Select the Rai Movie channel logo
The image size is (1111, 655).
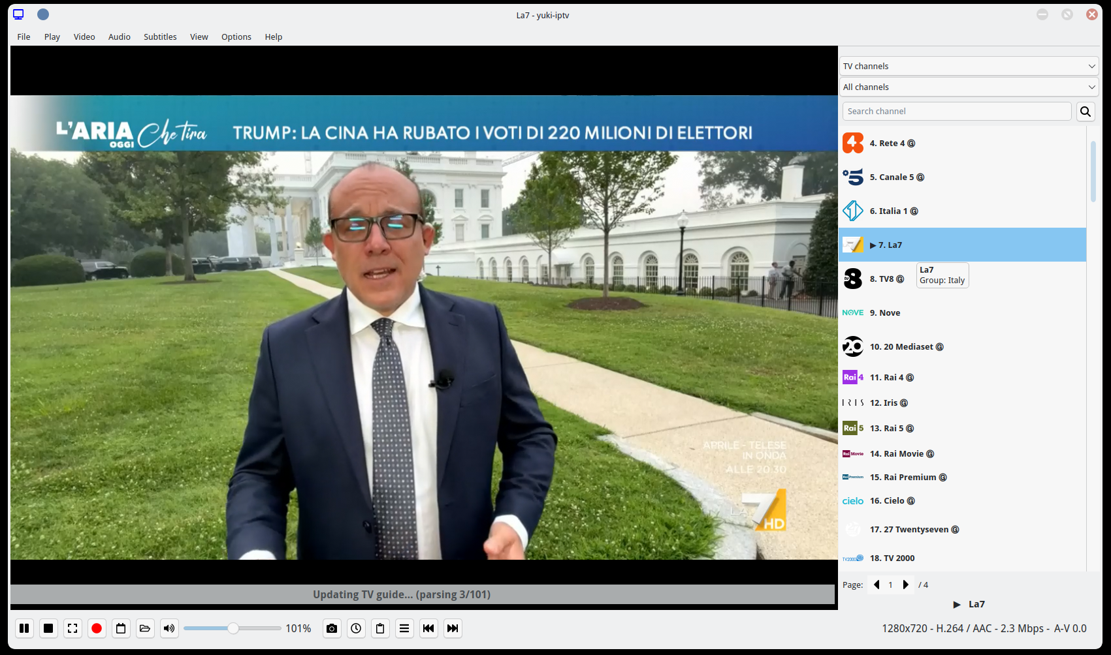[x=853, y=453]
